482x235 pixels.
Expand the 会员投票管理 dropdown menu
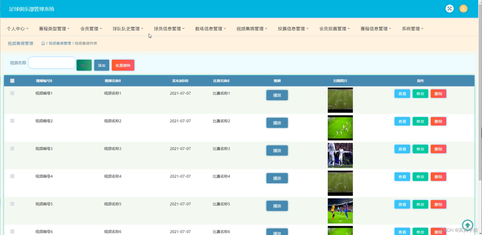(335, 29)
